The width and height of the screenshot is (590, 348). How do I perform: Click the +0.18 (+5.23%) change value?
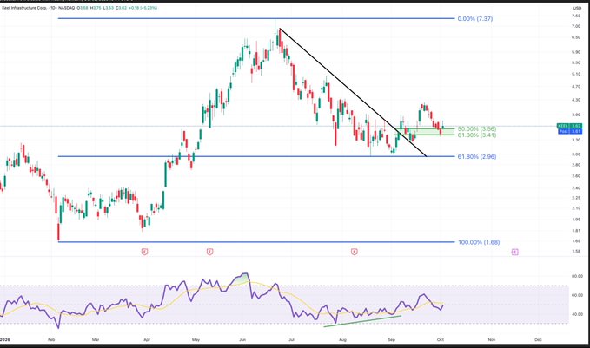point(143,8)
